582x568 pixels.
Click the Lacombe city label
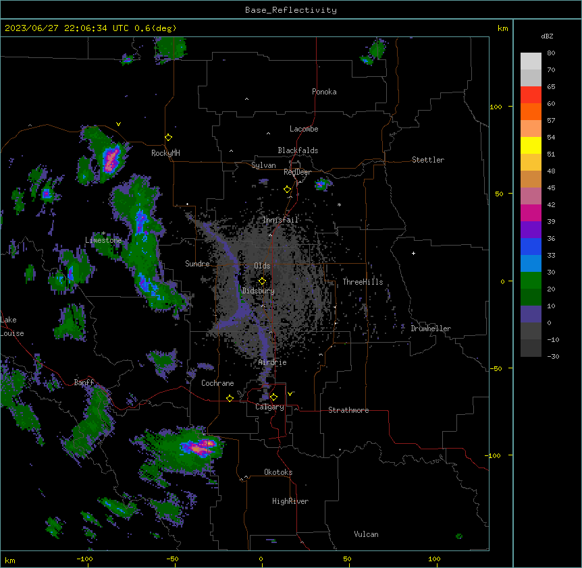[x=304, y=129]
